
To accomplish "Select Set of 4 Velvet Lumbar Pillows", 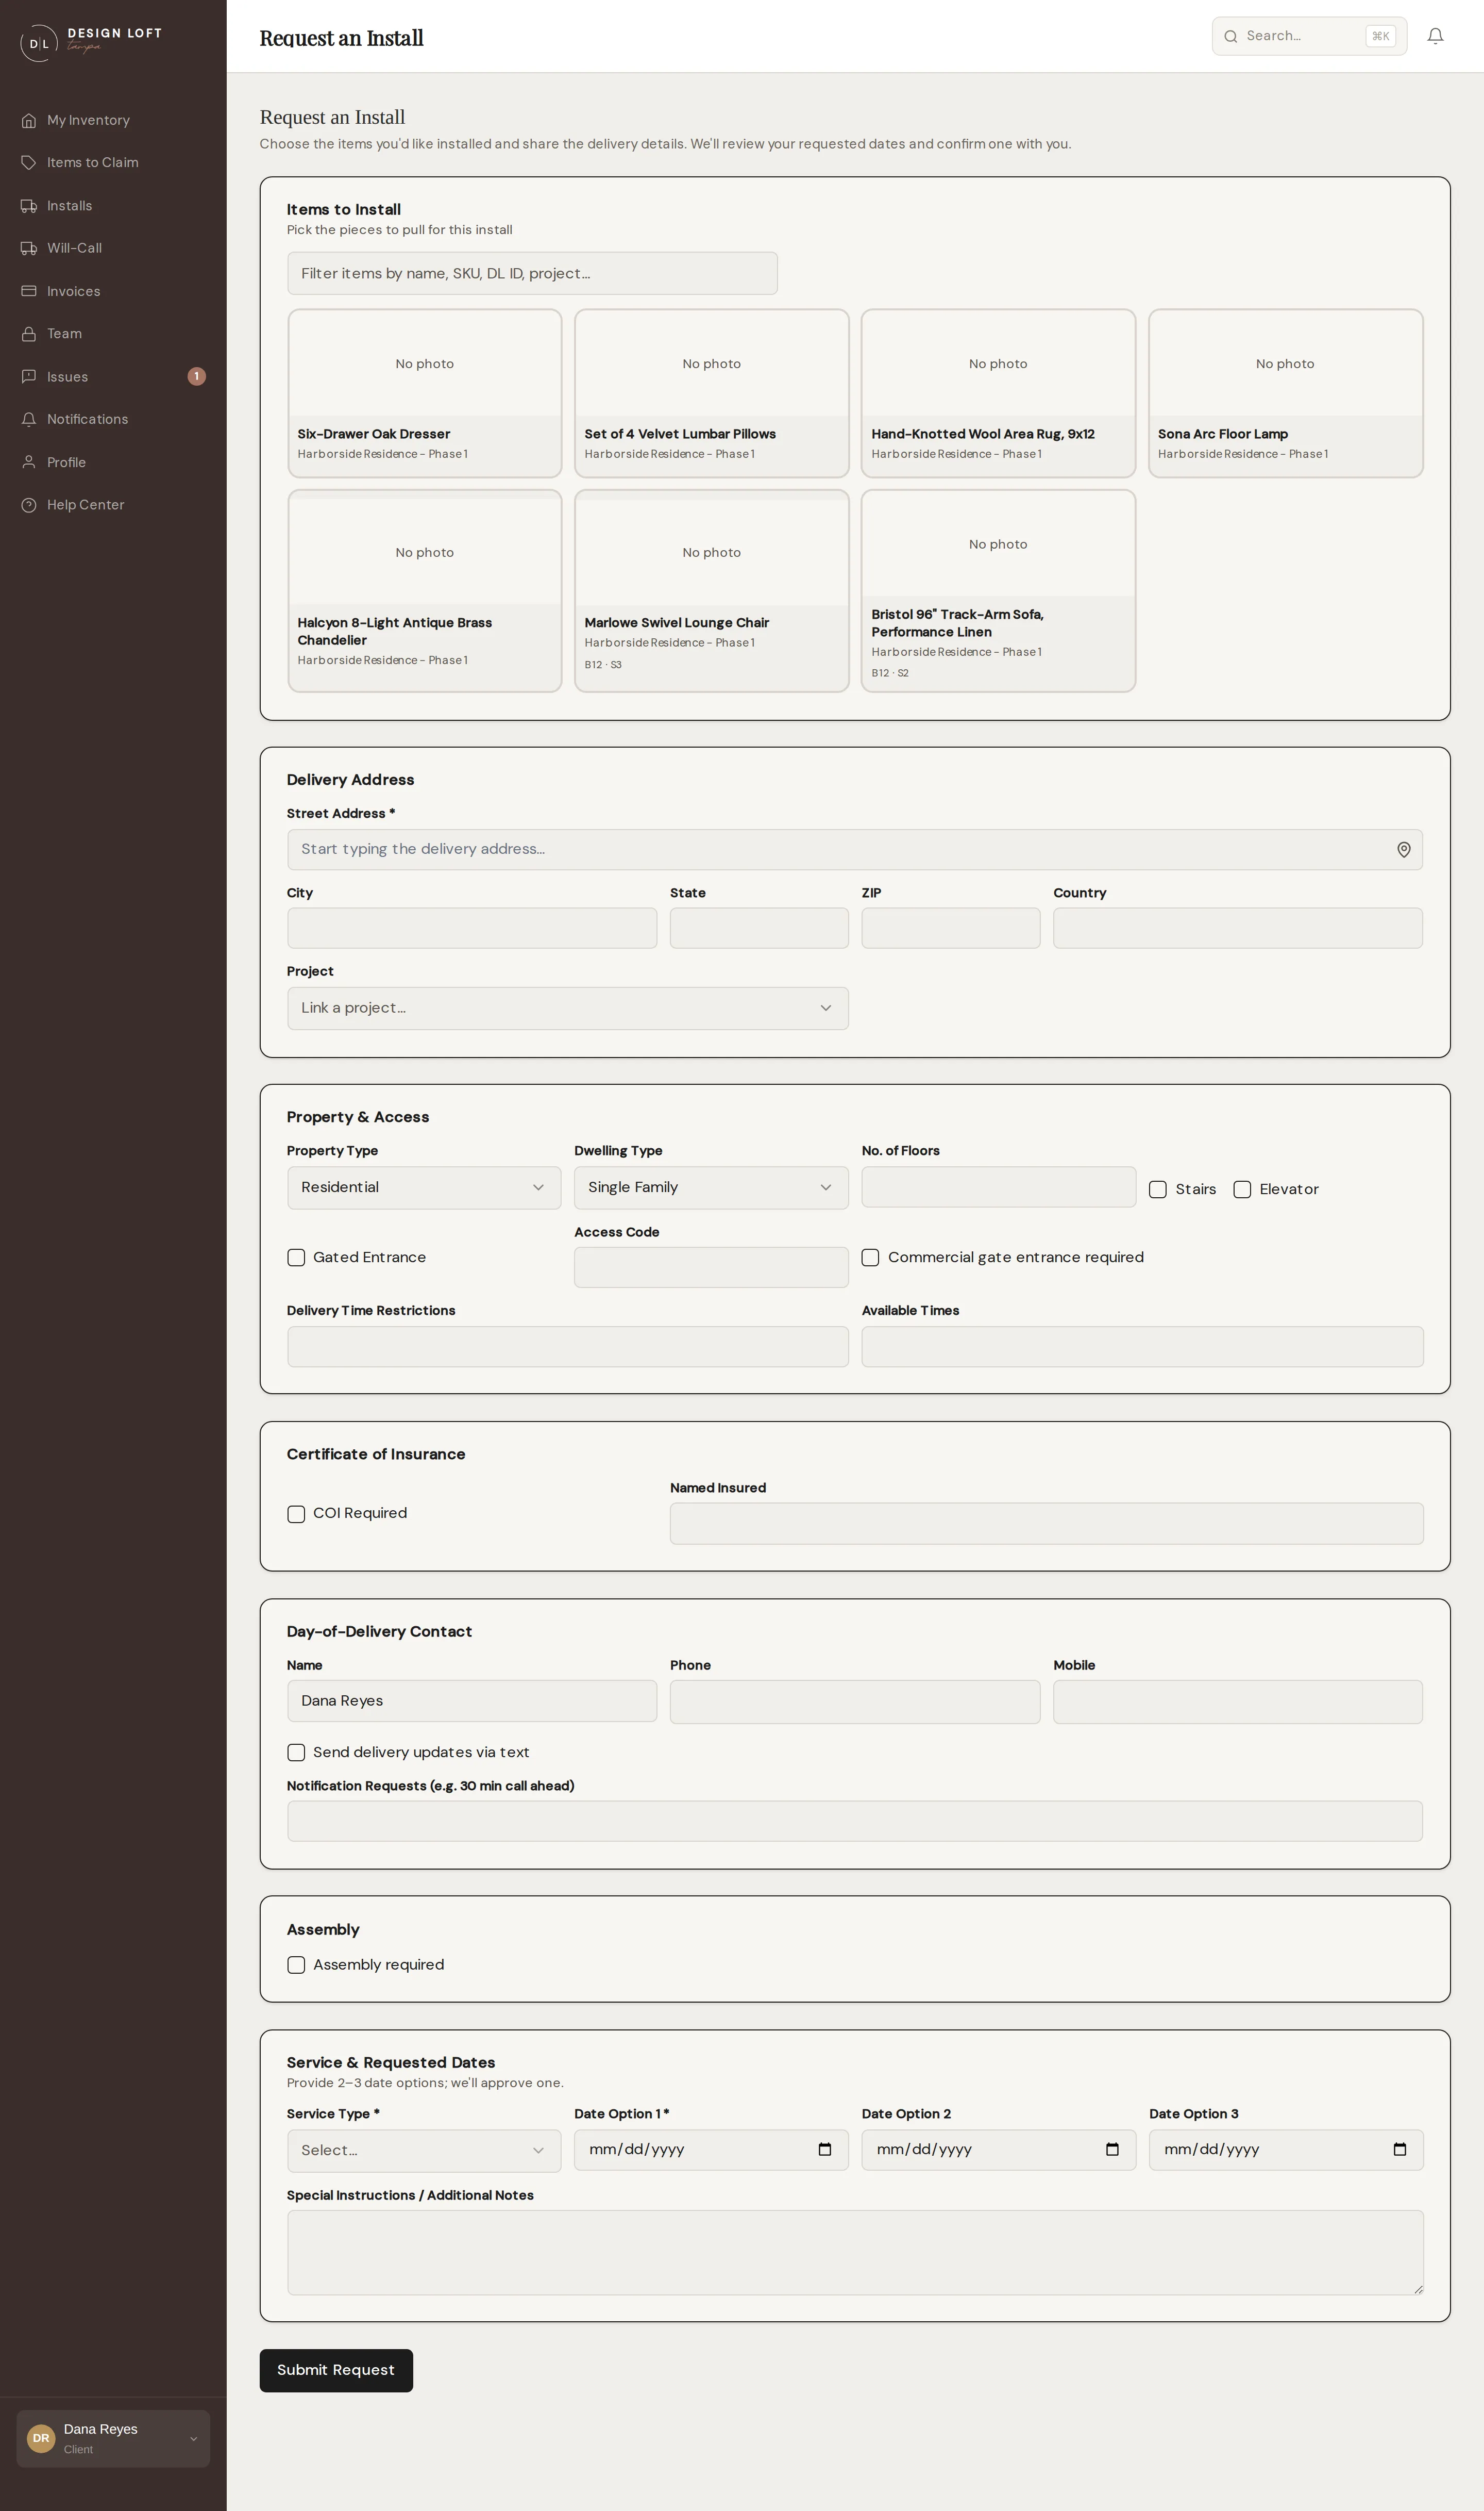I will coord(711,393).
